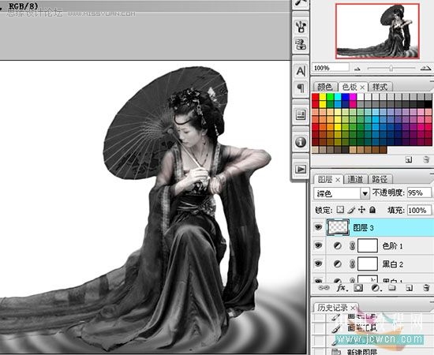Screen dimensions: 434x355
Task: Switch to the 通道 tab
Action: coord(355,179)
